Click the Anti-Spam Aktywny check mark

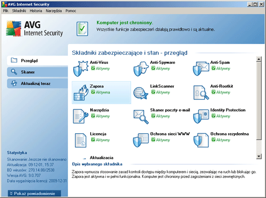point(213,68)
